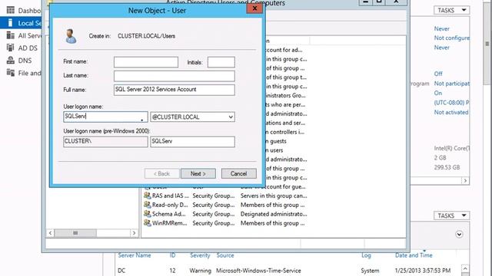
Task: Sort events by Server Name column
Action: click(135, 255)
